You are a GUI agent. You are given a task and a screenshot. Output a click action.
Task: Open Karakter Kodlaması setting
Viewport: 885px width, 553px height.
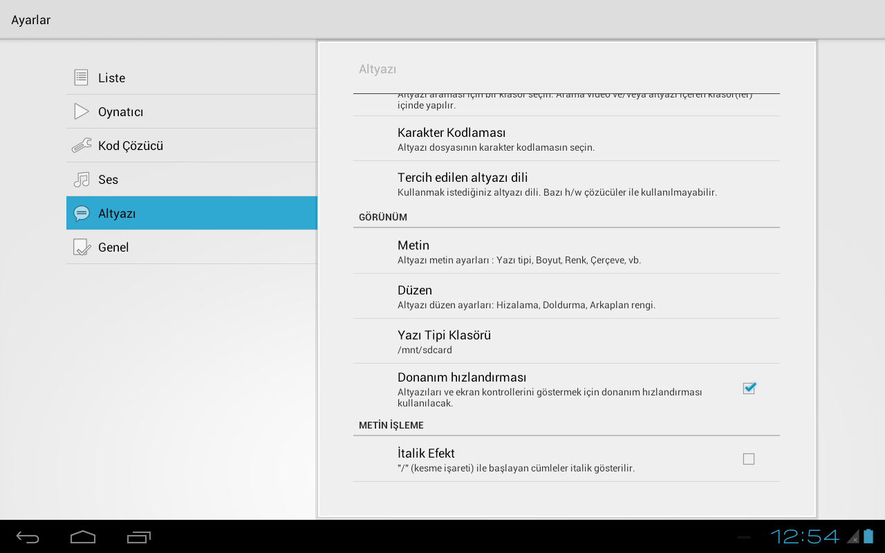pos(566,138)
